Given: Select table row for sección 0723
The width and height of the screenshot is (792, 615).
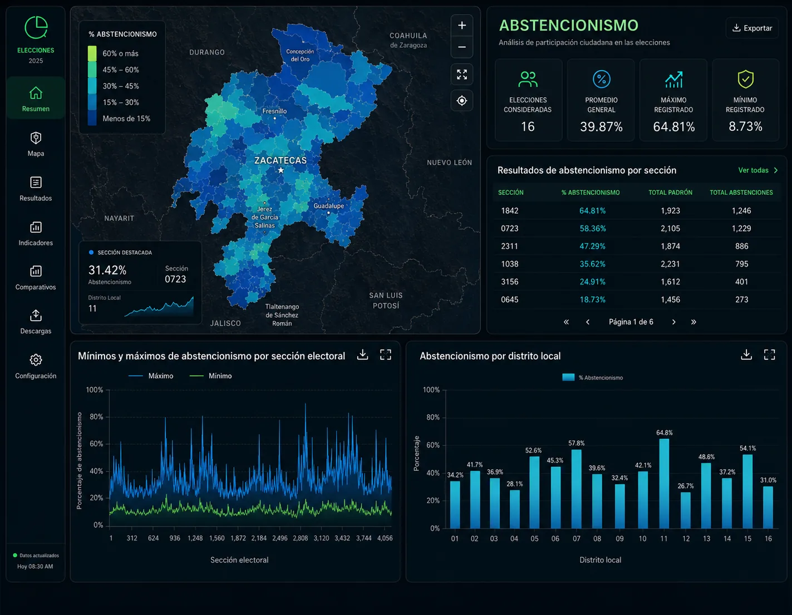Looking at the screenshot, I should (x=636, y=229).
